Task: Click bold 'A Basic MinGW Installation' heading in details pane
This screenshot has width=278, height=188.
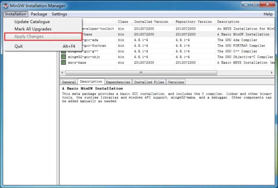Action: pos(92,88)
